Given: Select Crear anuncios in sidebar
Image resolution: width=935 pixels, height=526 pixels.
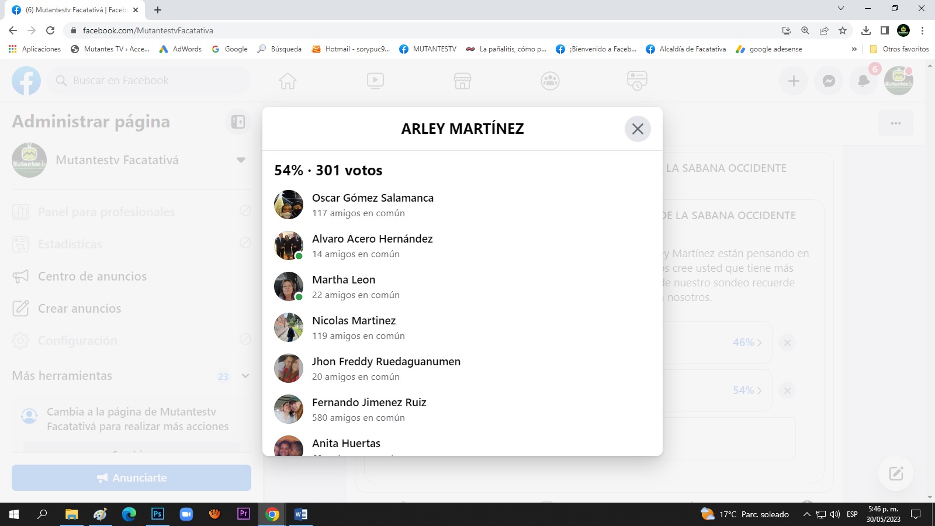Looking at the screenshot, I should tap(79, 309).
